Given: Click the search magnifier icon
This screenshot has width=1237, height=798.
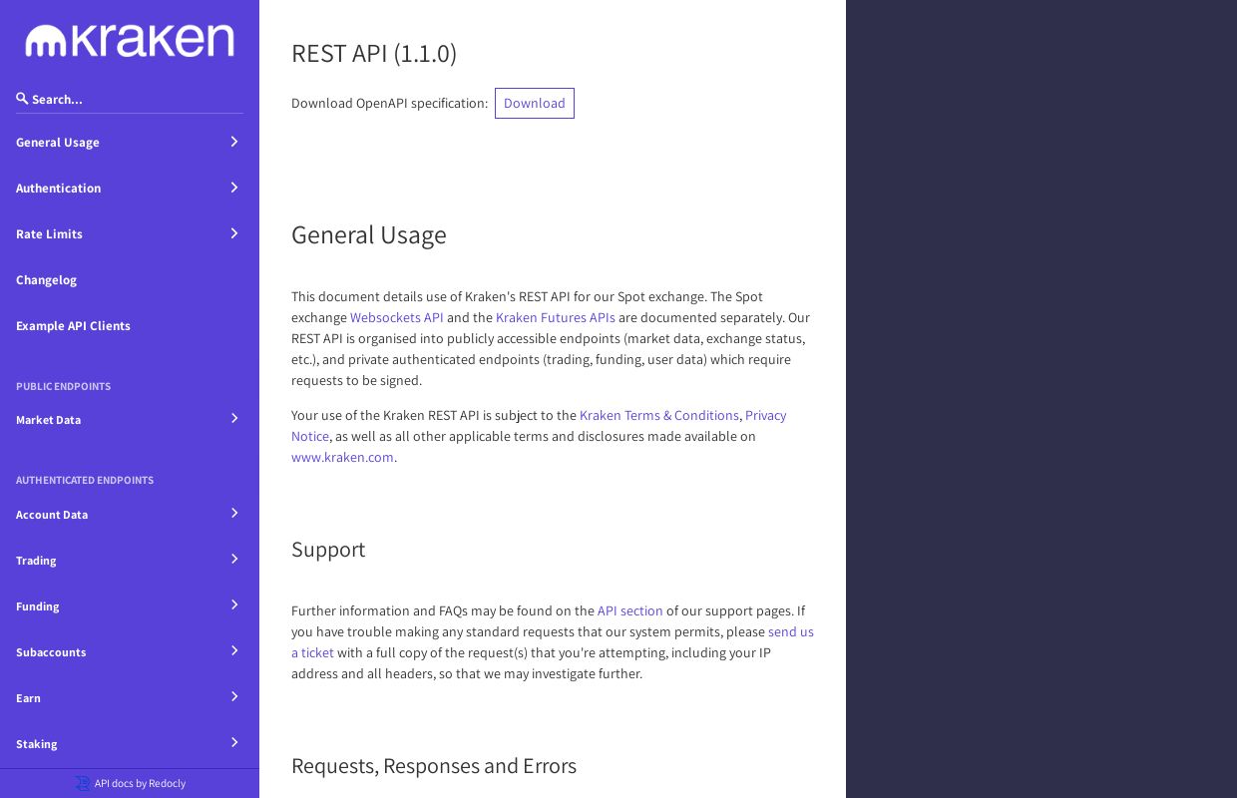Looking at the screenshot, I should 22,98.
